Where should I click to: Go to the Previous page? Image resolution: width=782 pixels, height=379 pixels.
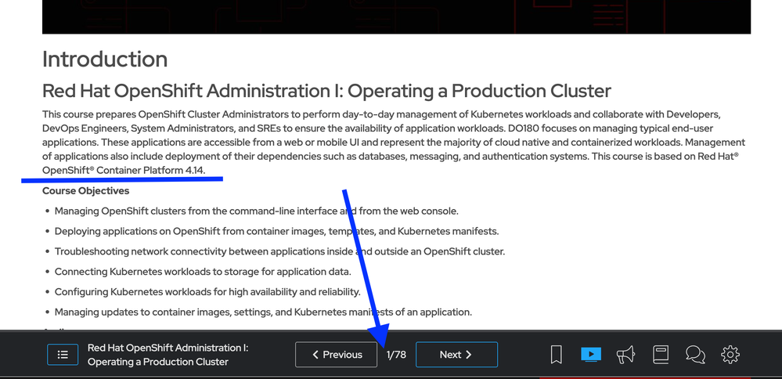coord(337,355)
